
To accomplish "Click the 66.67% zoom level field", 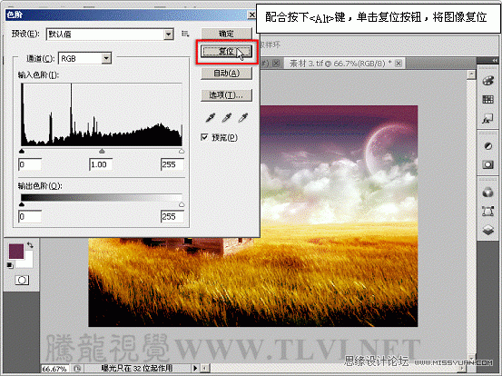I will (54, 369).
